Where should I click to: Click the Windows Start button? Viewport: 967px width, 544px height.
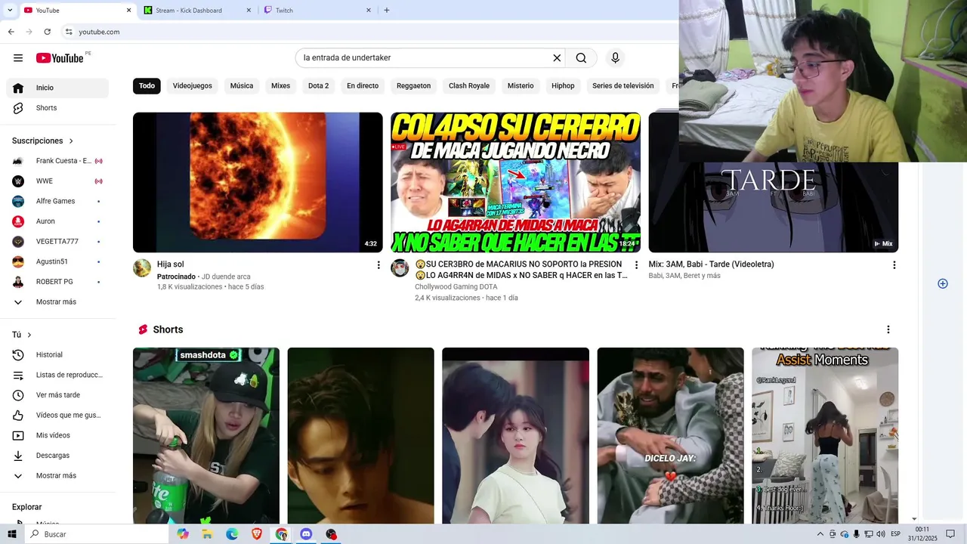coord(12,534)
